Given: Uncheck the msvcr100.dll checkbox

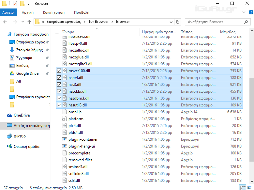Looking at the screenshot, I should (59, 71).
